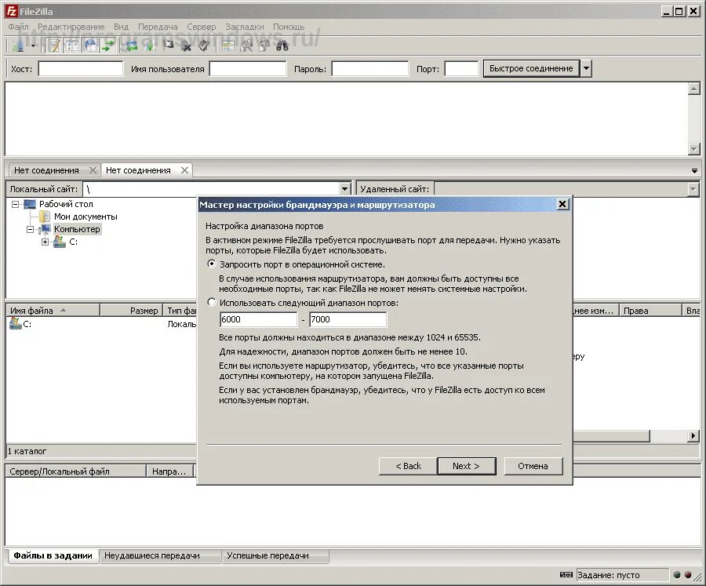Open Site Manager dropdown arrow in toolbar
The width and height of the screenshot is (706, 586).
[32, 46]
